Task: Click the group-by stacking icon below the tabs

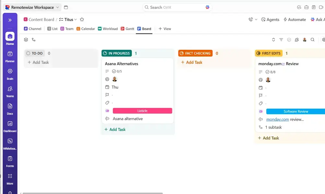Action: coord(26,39)
